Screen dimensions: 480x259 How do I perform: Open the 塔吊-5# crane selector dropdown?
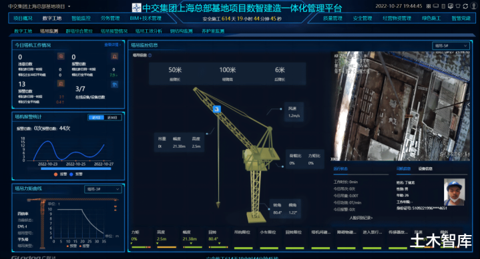click(451, 46)
